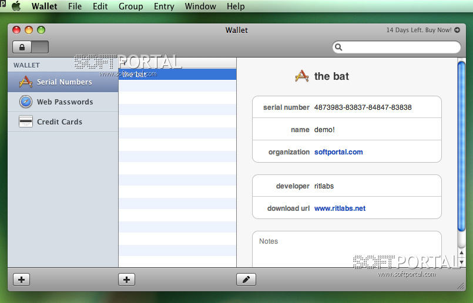Screen dimensions: 473x303
Task: Open the Window menu
Action: click(200, 6)
